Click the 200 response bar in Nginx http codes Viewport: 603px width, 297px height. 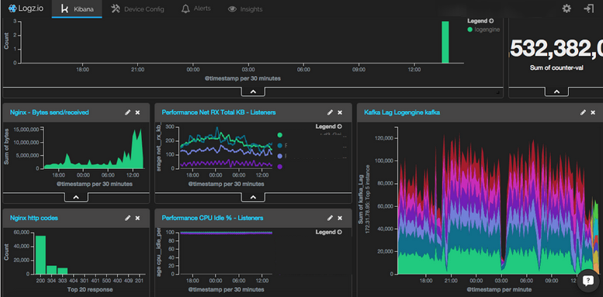coord(41,254)
